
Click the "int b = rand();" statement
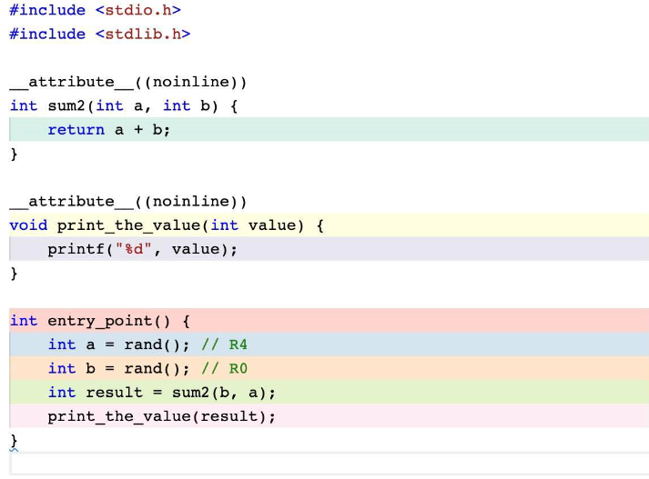coord(119,368)
